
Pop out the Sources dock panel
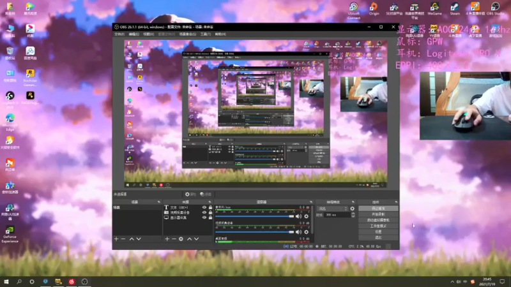click(x=210, y=202)
